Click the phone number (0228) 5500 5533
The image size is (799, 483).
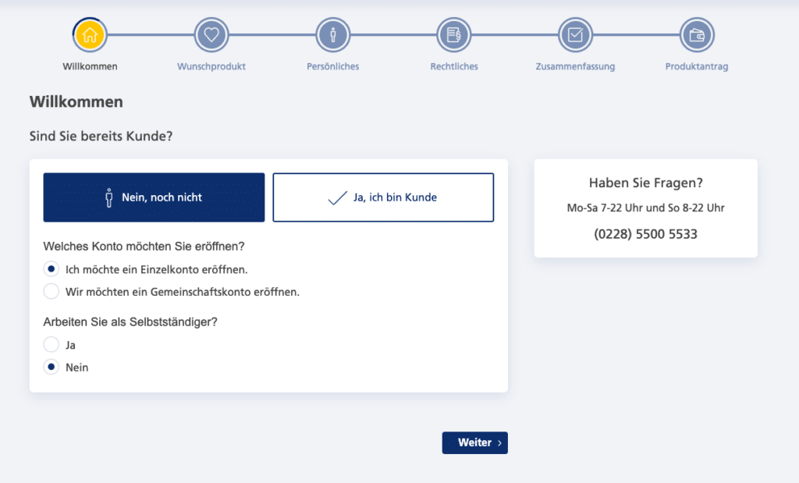point(645,234)
